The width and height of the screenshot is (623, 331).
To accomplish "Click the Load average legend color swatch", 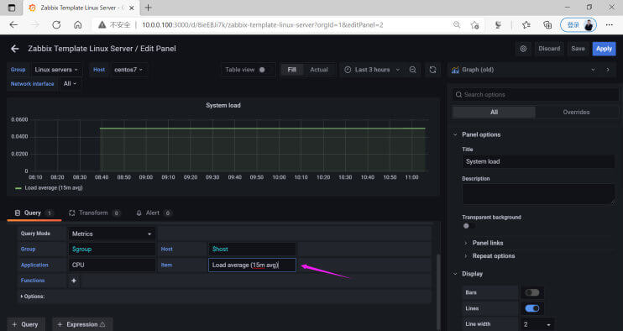I will click(18, 188).
